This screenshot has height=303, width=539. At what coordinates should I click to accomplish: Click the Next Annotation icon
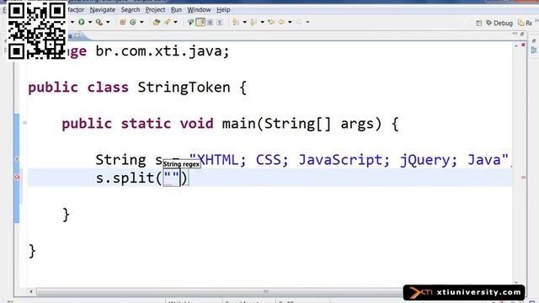tap(236, 23)
